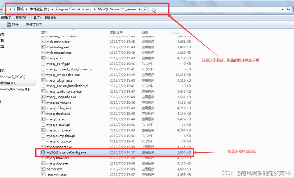Click the myisampack.exe file icon
This screenshot has height=178, width=294.
click(43, 52)
